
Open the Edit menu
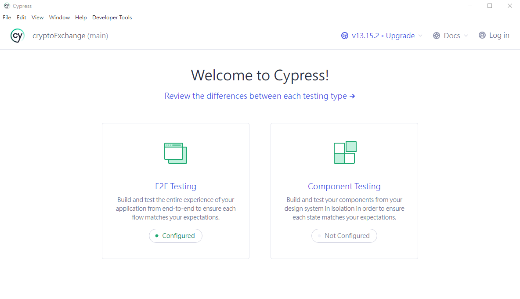[x=22, y=18]
